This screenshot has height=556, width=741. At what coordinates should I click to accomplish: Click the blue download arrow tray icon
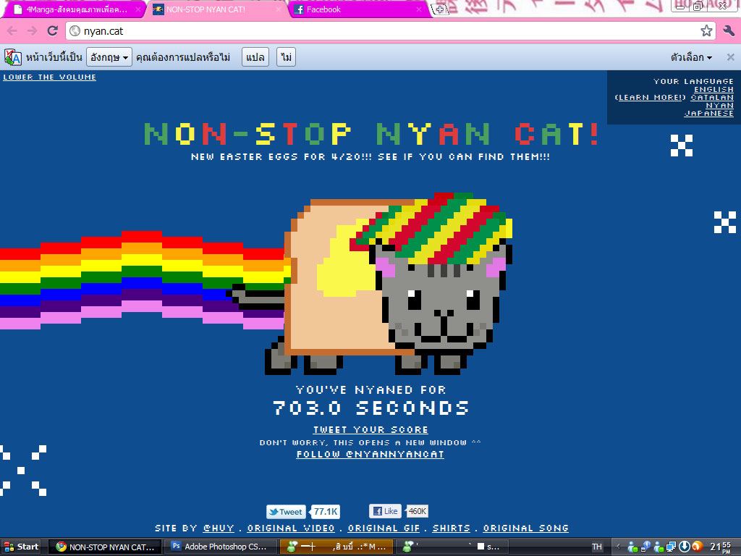coord(685,547)
